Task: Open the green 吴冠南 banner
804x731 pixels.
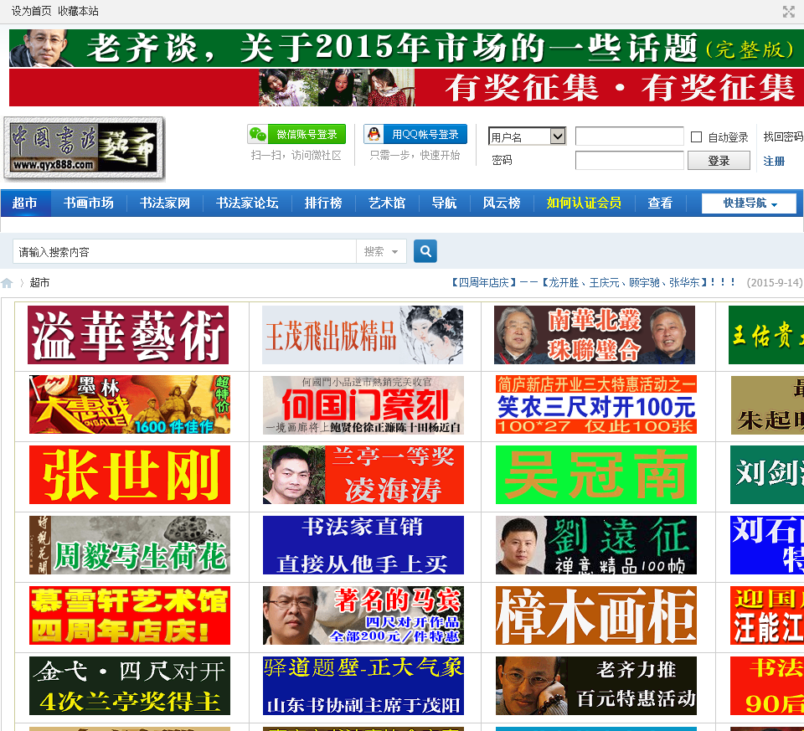Action: (596, 475)
